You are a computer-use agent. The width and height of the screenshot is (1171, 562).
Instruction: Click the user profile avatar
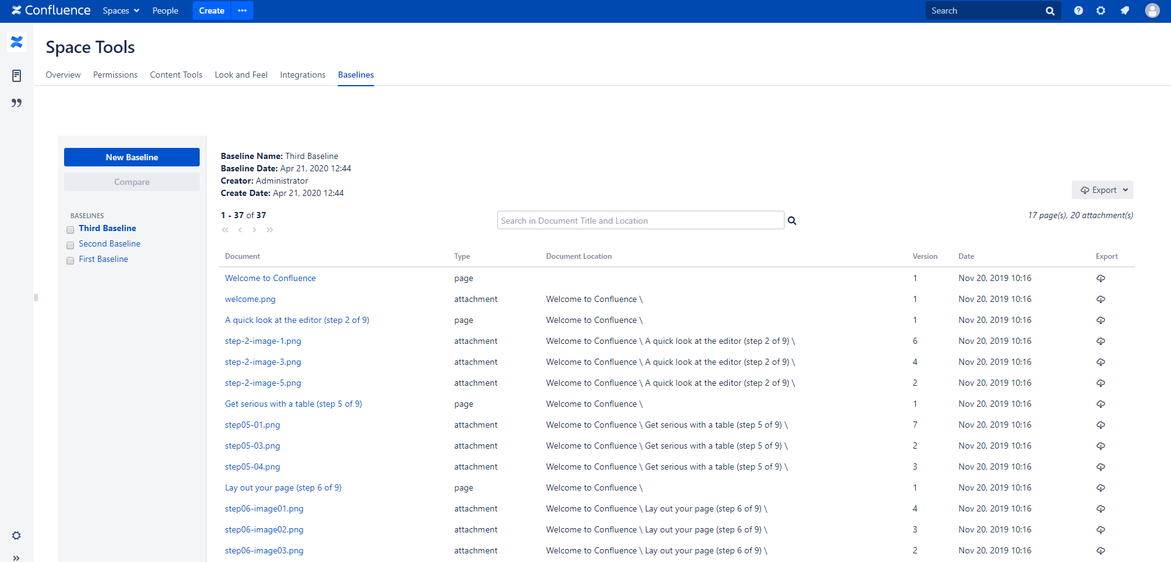tap(1152, 10)
